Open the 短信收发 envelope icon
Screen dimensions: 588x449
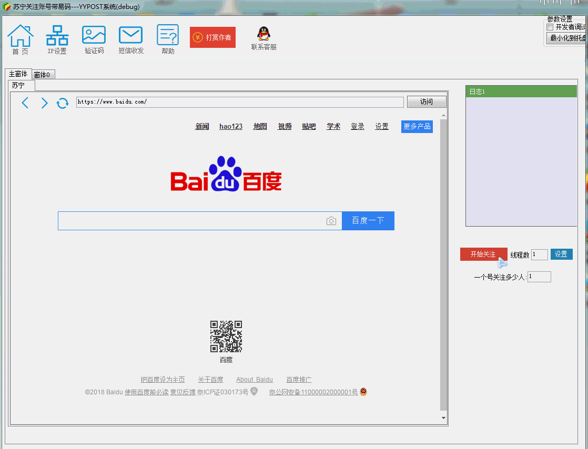131,39
